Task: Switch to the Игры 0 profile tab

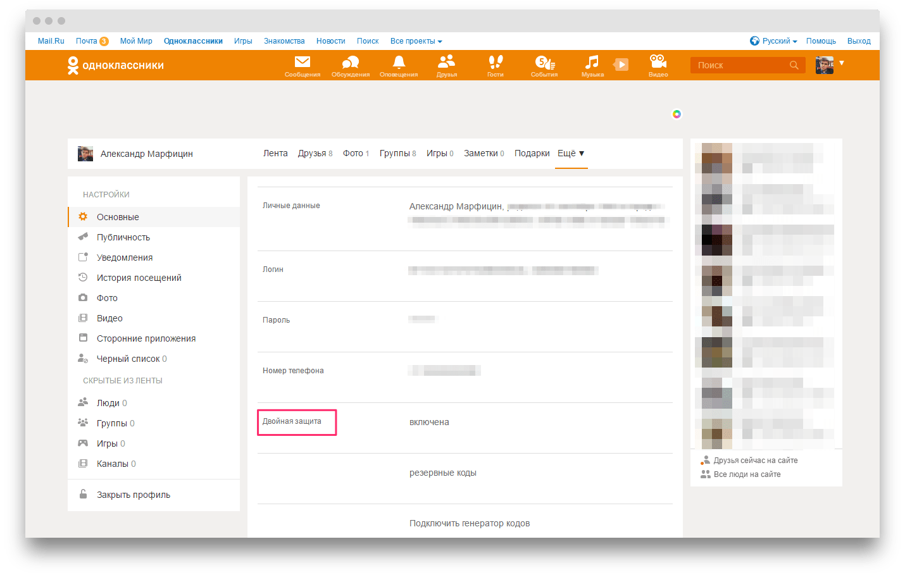Action: click(440, 153)
